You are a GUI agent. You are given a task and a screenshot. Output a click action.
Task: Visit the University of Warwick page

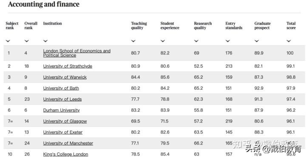pyautogui.click(x=65, y=77)
